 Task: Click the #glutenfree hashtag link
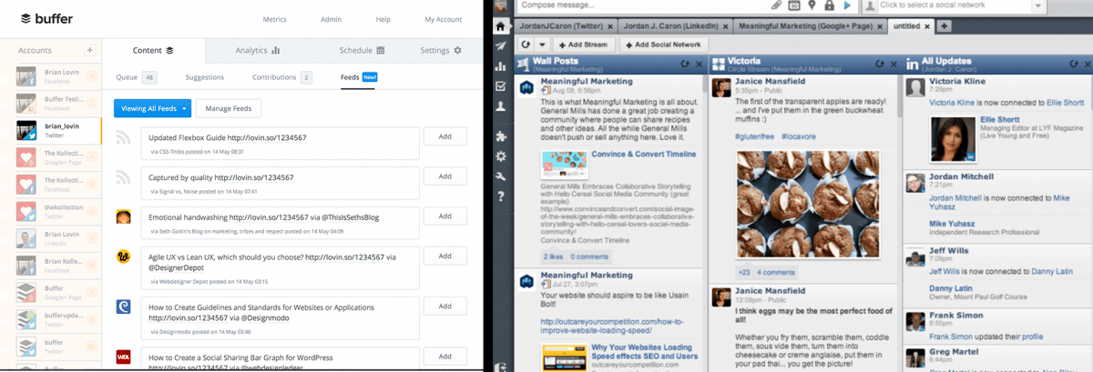[756, 136]
